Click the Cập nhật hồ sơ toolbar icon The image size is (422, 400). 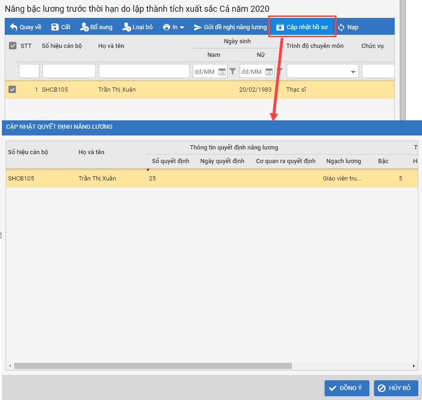coord(280,27)
